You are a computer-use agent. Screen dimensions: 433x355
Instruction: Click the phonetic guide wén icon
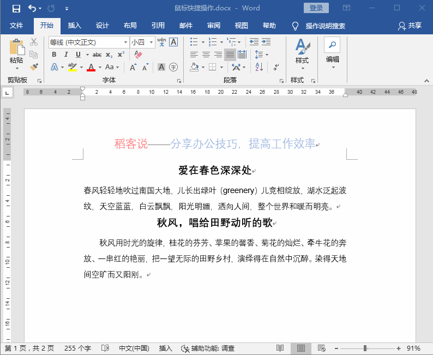(x=162, y=42)
